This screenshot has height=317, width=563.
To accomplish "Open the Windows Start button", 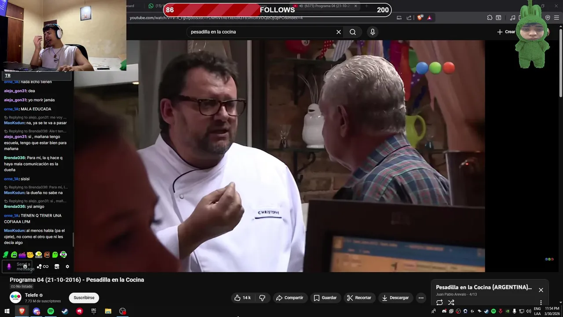I will click(x=7, y=311).
